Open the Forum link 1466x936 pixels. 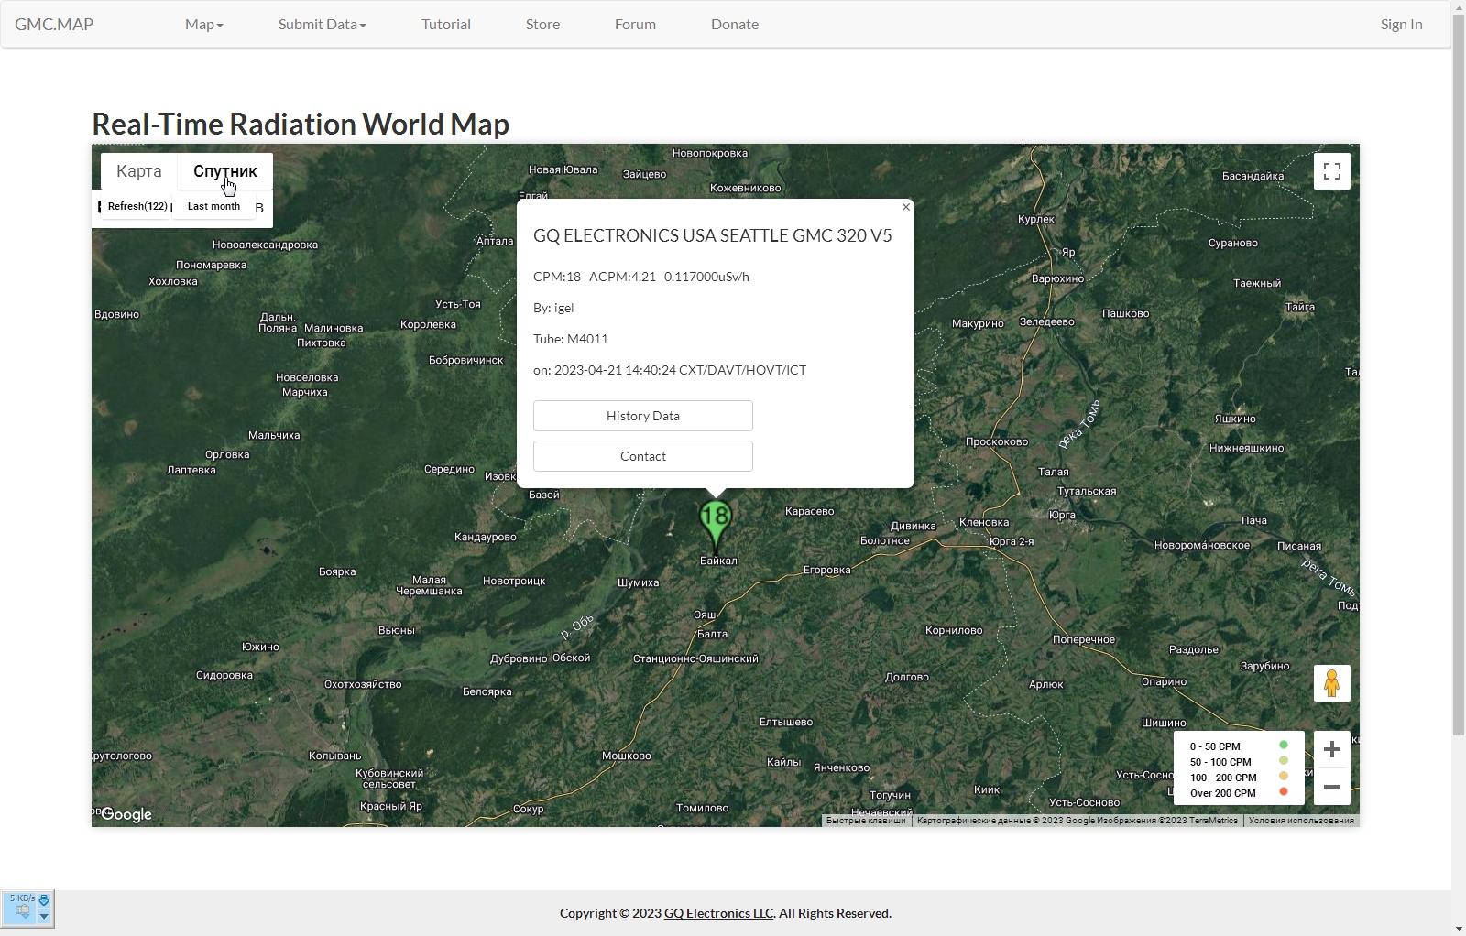click(x=635, y=25)
